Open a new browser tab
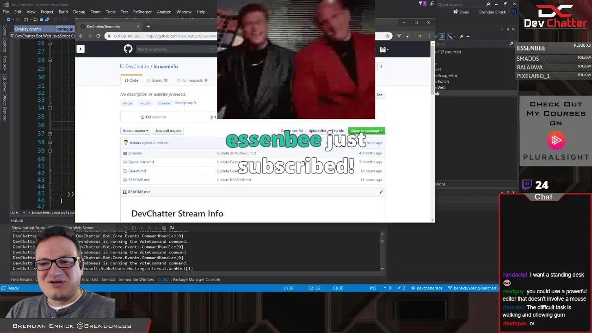Screen dimensions: 592x333 (x=148, y=26)
